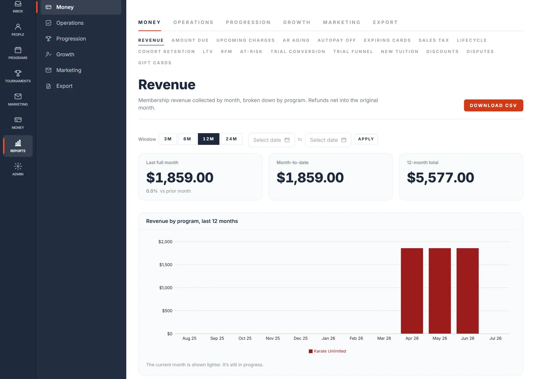Open Marketing envelope icon in rail
This screenshot has width=541, height=379.
click(18, 96)
